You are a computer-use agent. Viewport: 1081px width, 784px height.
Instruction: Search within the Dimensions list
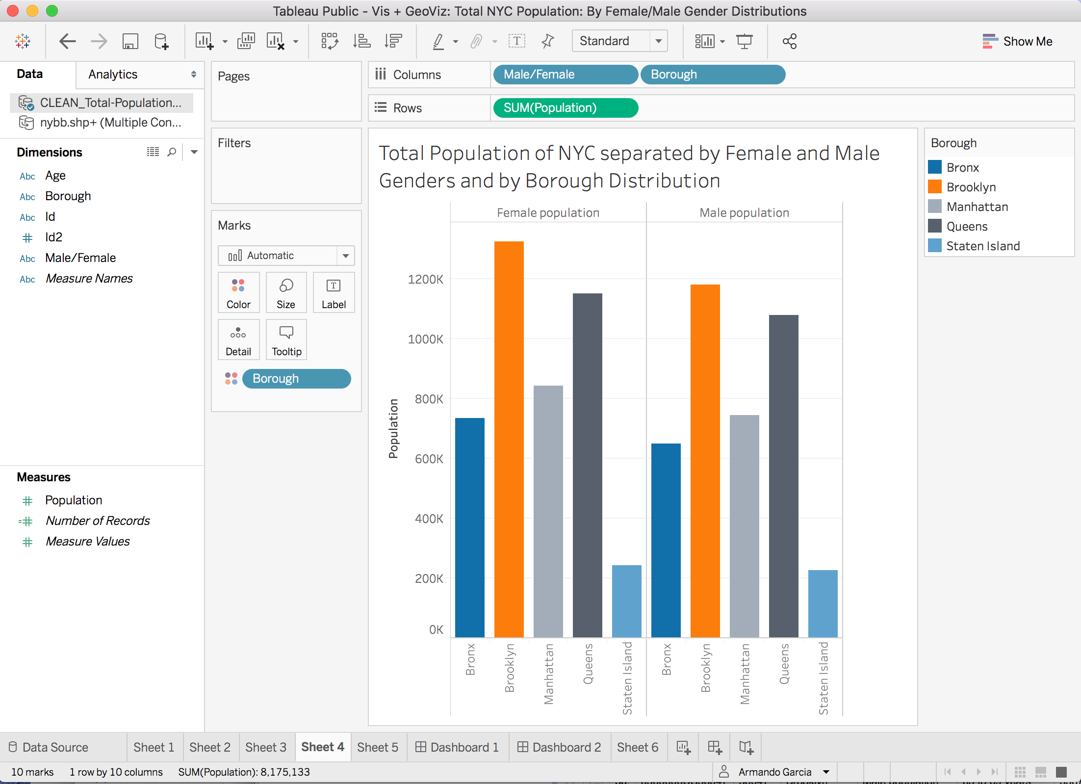(172, 152)
